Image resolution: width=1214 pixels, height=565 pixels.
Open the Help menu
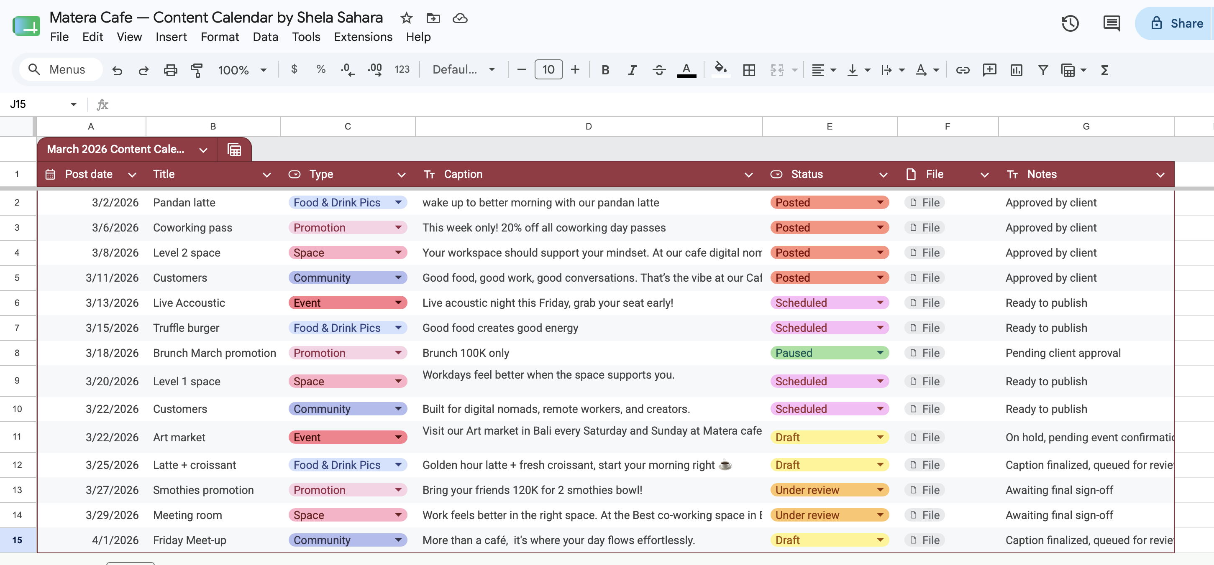pyautogui.click(x=418, y=37)
